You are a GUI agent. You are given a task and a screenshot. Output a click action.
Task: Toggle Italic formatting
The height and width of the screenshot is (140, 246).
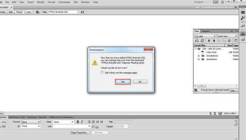pyautogui.click(x=82, y=122)
